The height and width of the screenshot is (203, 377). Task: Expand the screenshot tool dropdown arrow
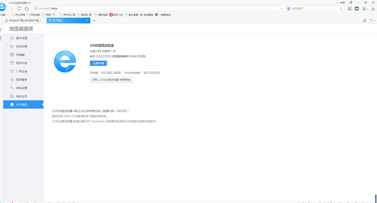(368, 8)
